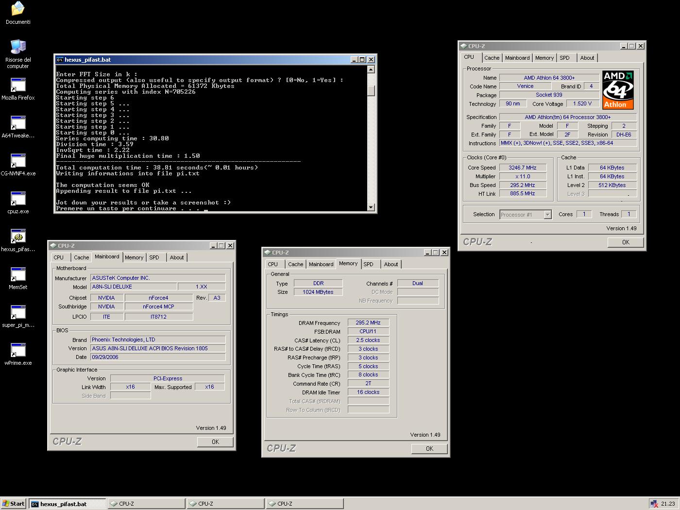Open Memory tab in the Mainboard CPU-Z window

(x=134, y=257)
